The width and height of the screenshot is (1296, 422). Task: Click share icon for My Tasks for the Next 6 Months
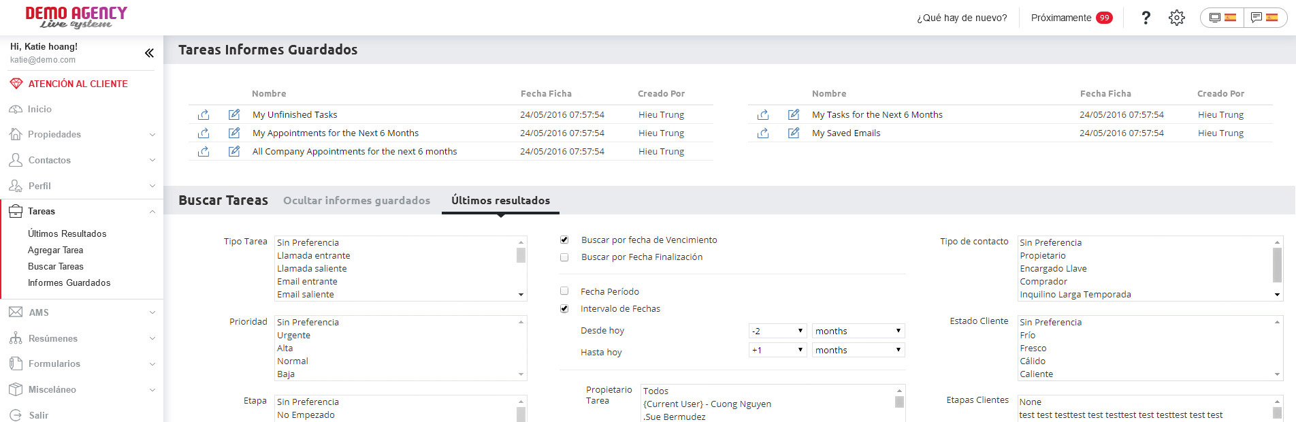tap(762, 114)
